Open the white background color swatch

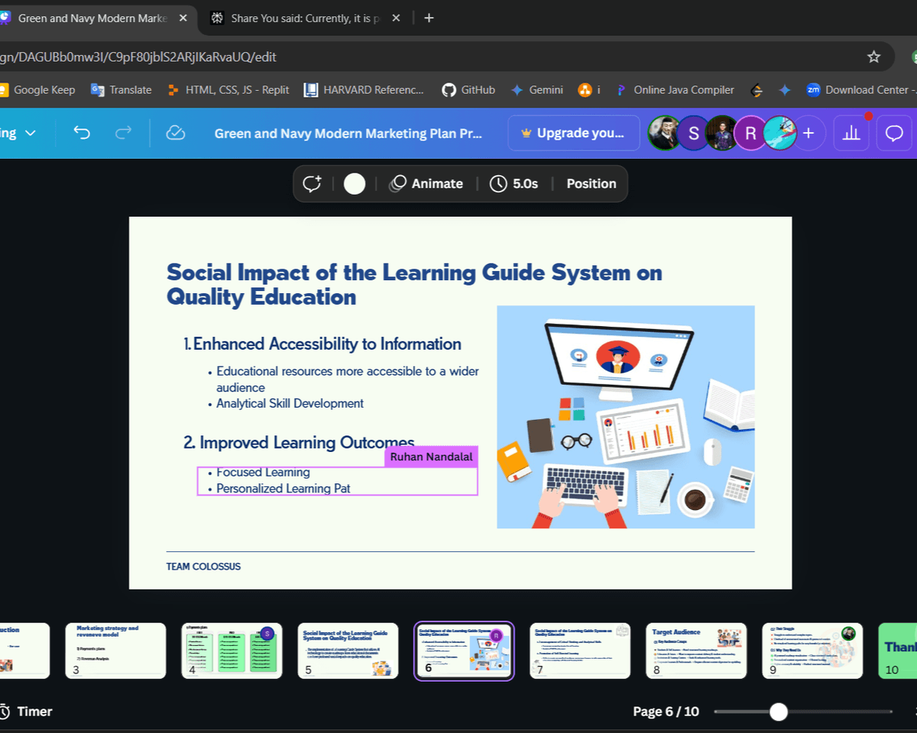pos(355,184)
